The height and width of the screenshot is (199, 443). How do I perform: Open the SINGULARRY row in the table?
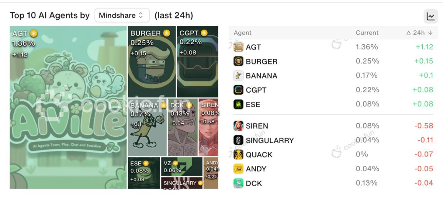333,140
